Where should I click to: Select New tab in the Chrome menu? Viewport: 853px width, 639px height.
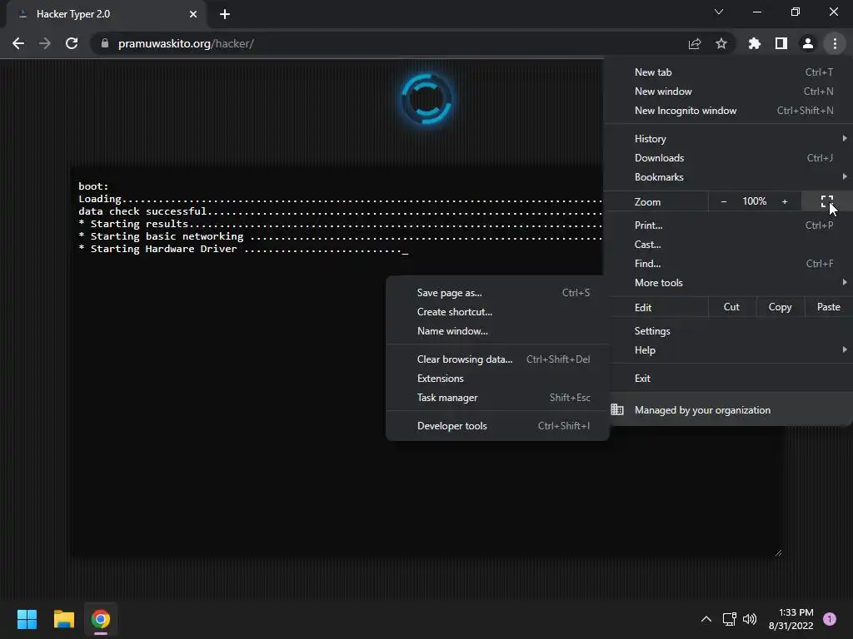728,72
